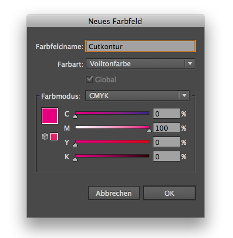Click the C percentage value field

167,114
